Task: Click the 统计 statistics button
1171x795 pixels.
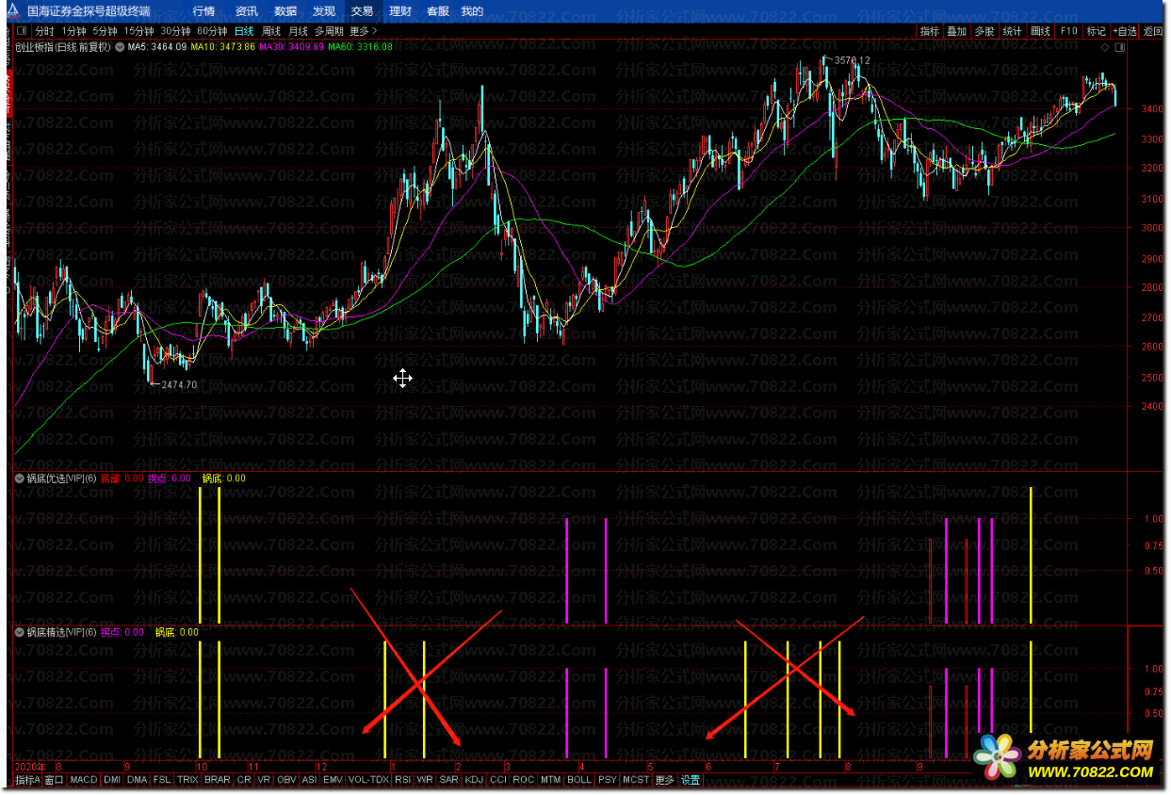Action: [x=1013, y=31]
